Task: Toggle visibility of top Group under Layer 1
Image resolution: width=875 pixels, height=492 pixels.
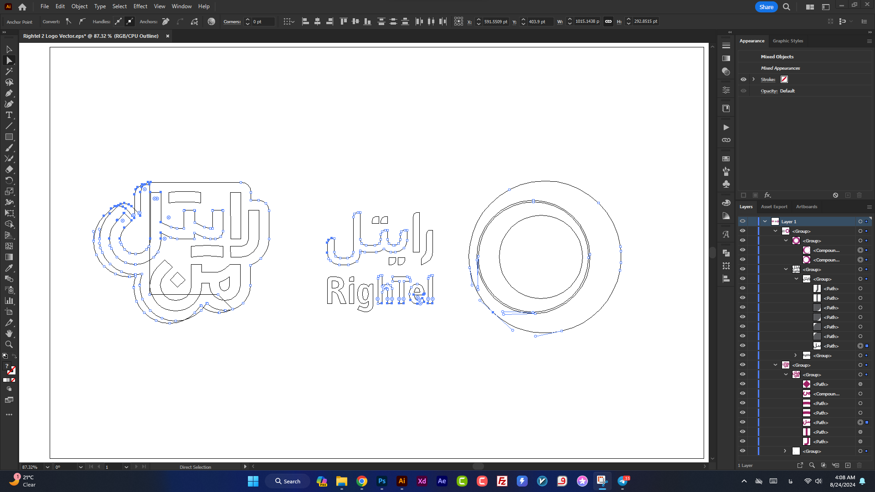Action: [x=742, y=231]
